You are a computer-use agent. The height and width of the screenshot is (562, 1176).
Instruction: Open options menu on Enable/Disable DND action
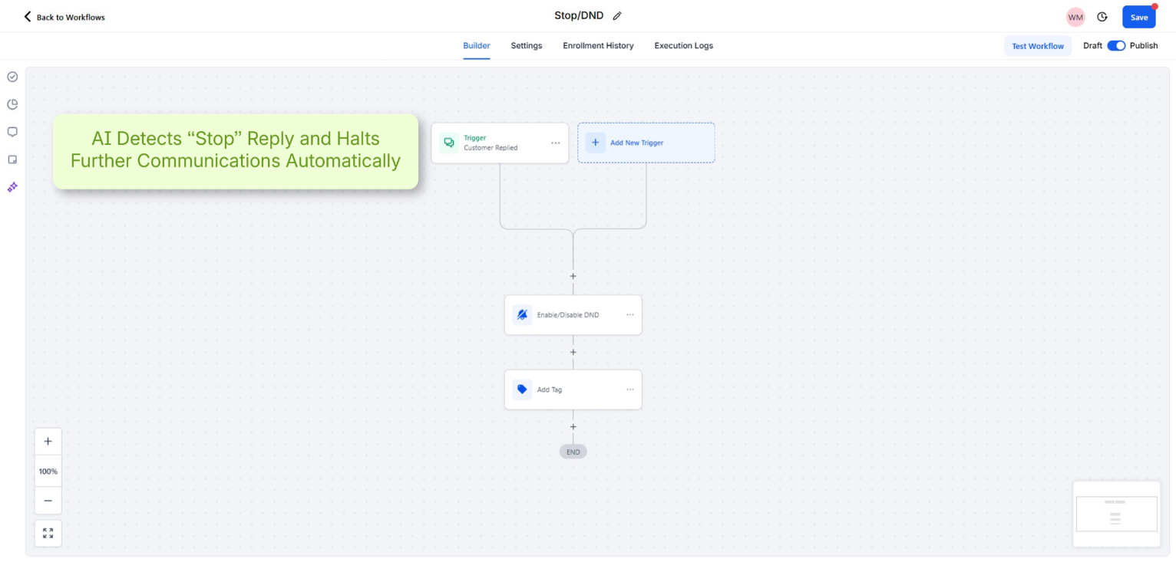[629, 314]
